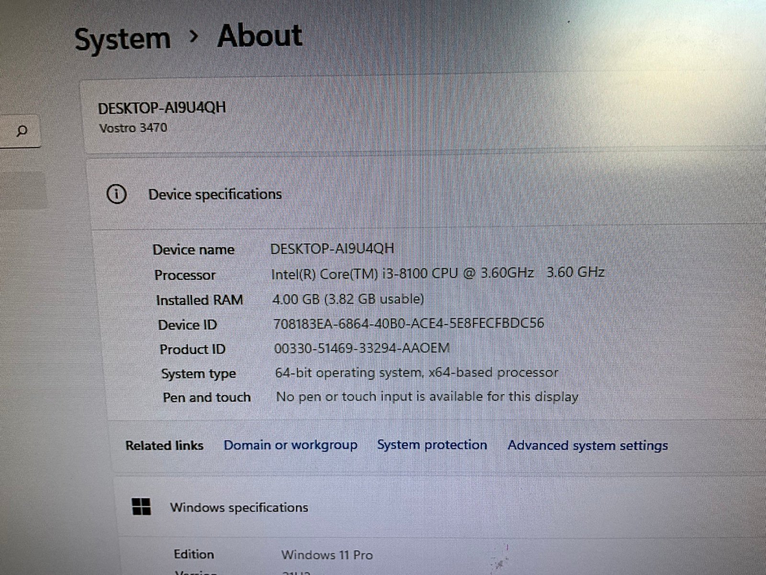766x575 pixels.
Task: Open Domain or workgroup link
Action: (291, 445)
